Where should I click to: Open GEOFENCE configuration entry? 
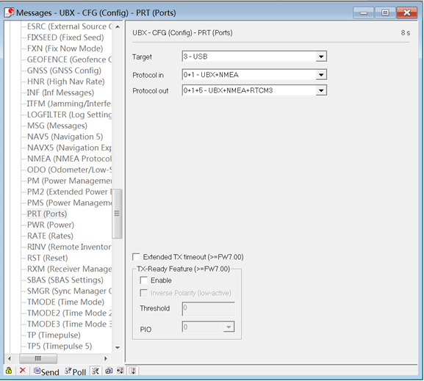click(69, 59)
